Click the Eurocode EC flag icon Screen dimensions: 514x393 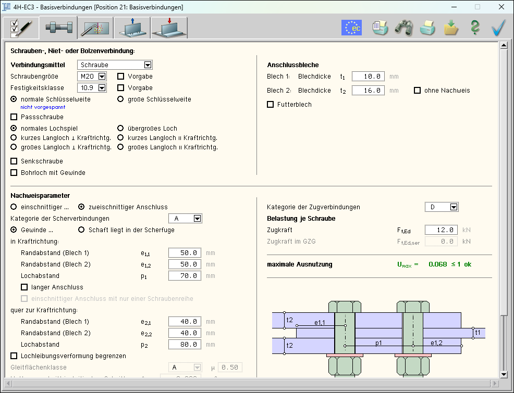coord(351,28)
